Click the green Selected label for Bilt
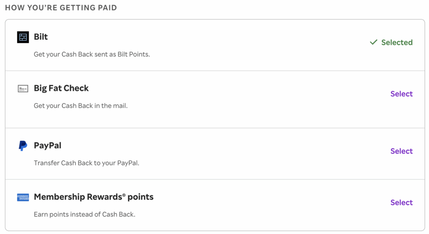 (397, 42)
